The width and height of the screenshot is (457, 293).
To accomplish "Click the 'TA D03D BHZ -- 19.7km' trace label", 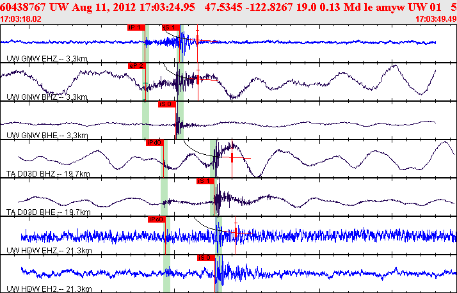I will click(x=48, y=174).
